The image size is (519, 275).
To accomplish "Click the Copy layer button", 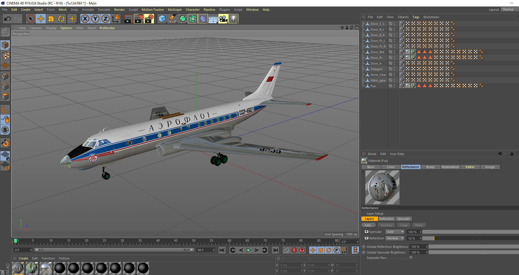I will pyautogui.click(x=404, y=225).
